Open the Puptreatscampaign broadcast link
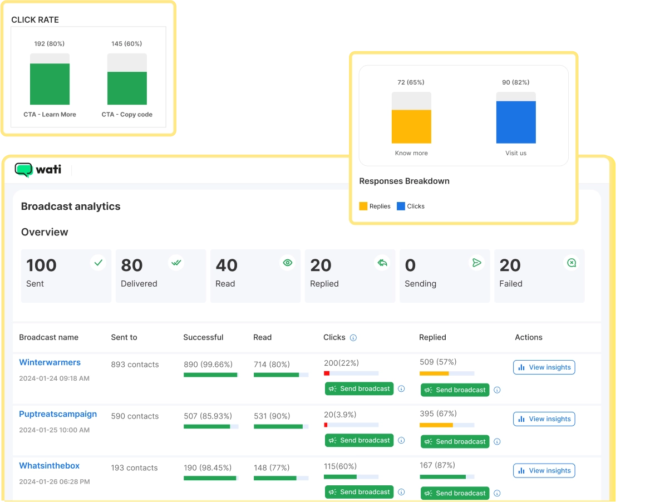 pos(58,414)
